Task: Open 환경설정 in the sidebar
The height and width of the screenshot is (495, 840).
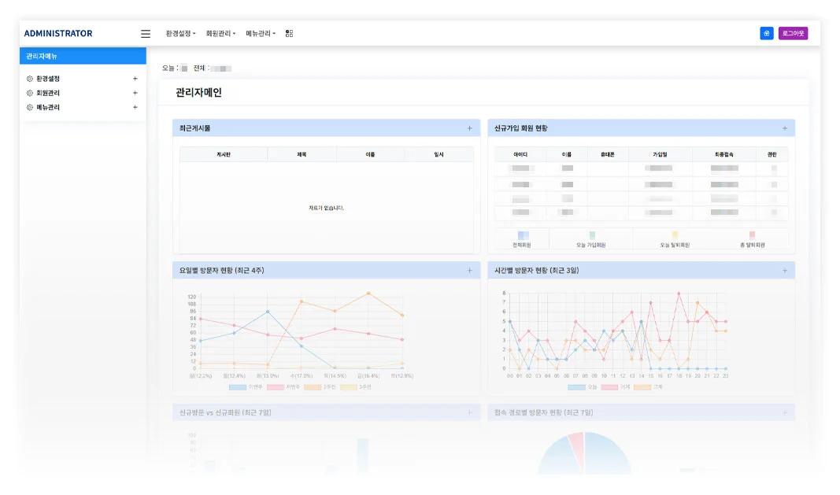Action: pos(48,78)
